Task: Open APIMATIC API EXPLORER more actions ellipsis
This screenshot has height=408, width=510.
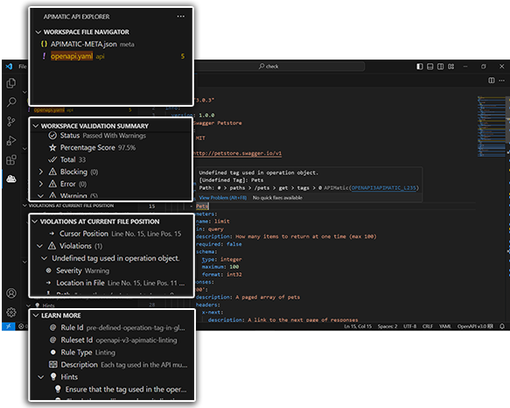Action: 181,17
